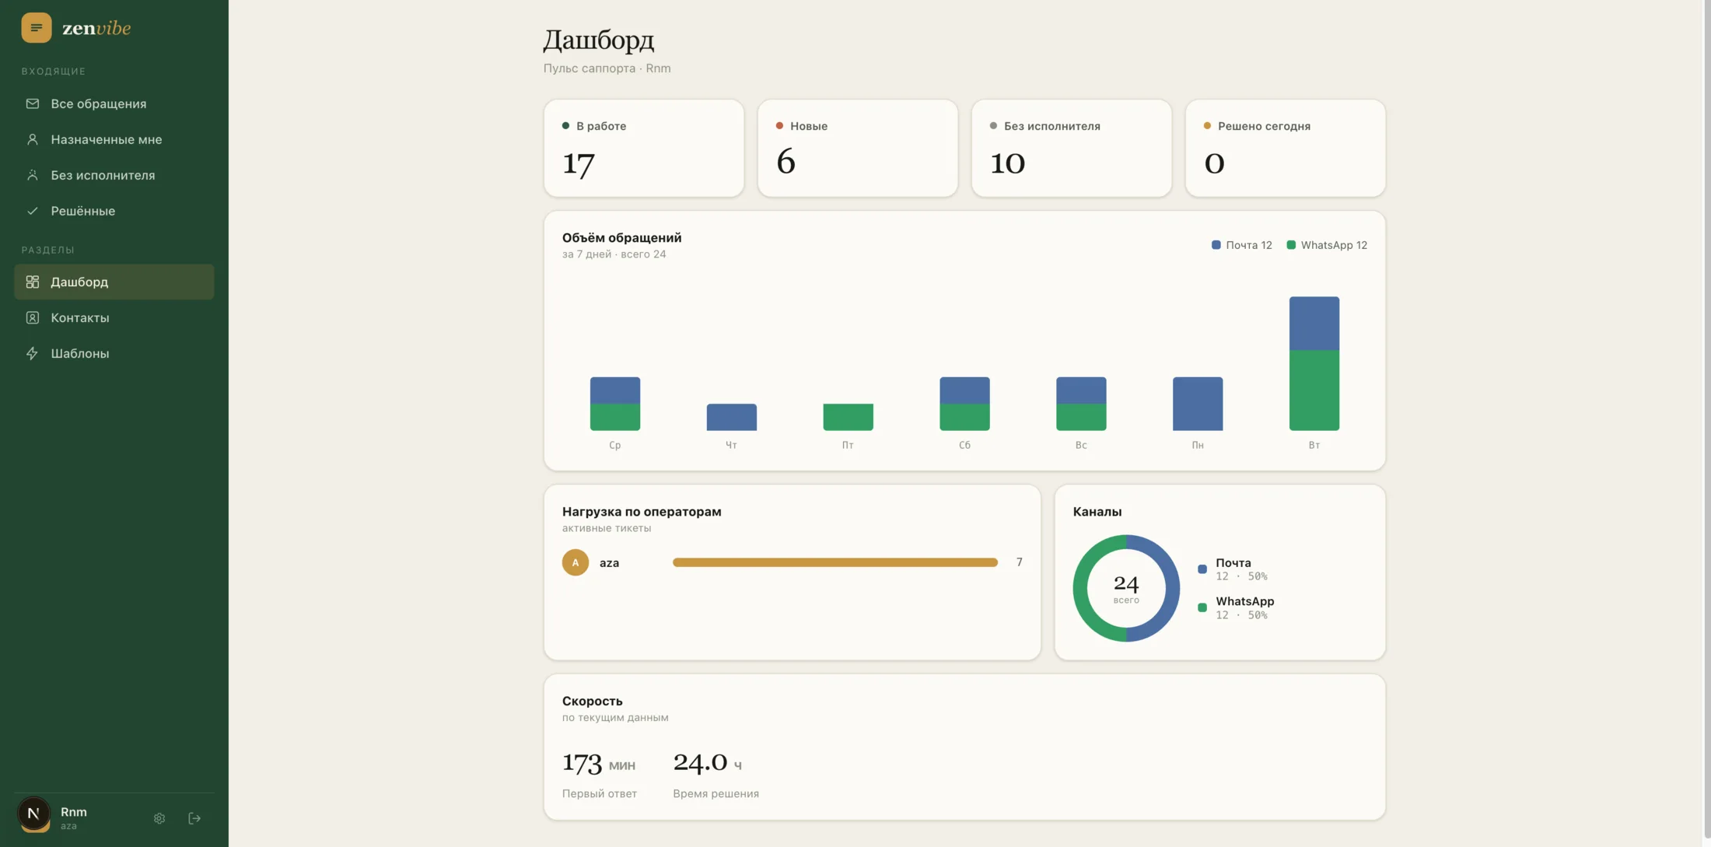Go to Назначенные мне section
The height and width of the screenshot is (847, 1711).
(114, 139)
